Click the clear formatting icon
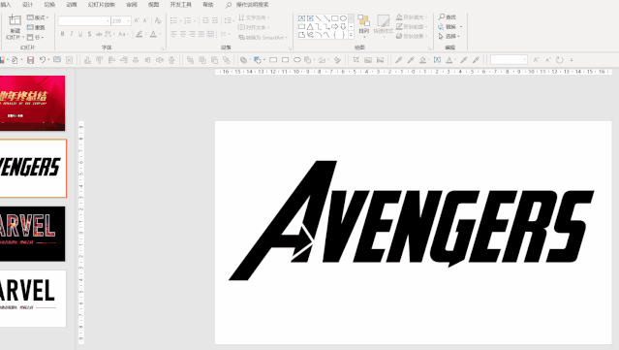 coord(158,20)
